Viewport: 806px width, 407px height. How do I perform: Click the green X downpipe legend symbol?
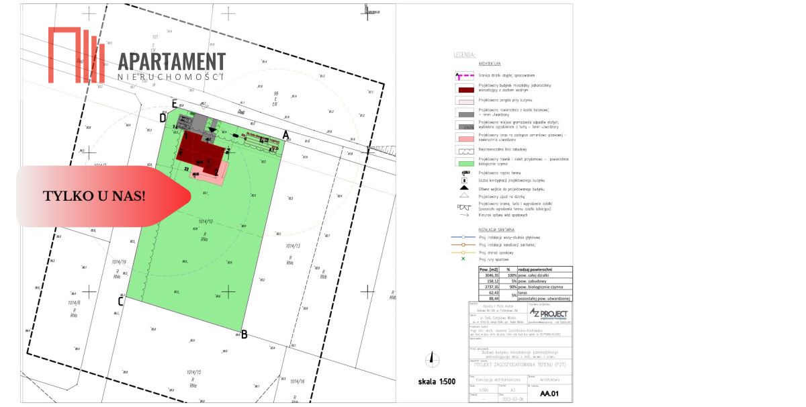coord(463,259)
